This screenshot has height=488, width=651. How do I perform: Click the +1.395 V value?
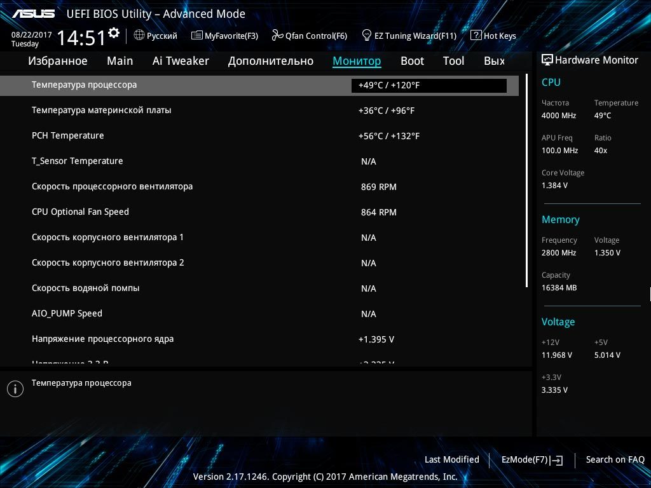point(376,339)
